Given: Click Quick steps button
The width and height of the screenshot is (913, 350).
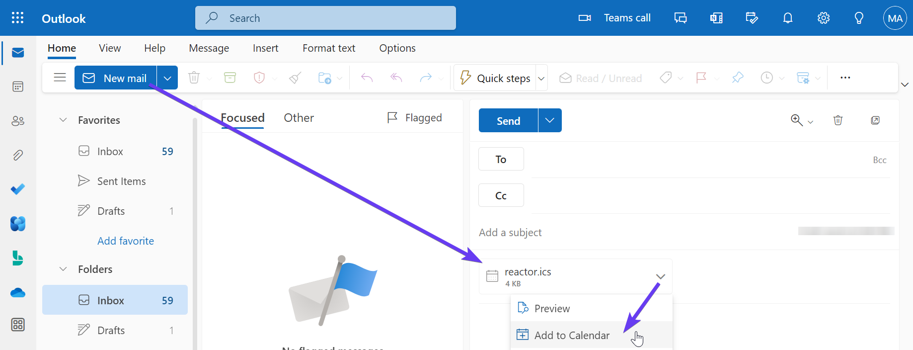Looking at the screenshot, I should [495, 78].
